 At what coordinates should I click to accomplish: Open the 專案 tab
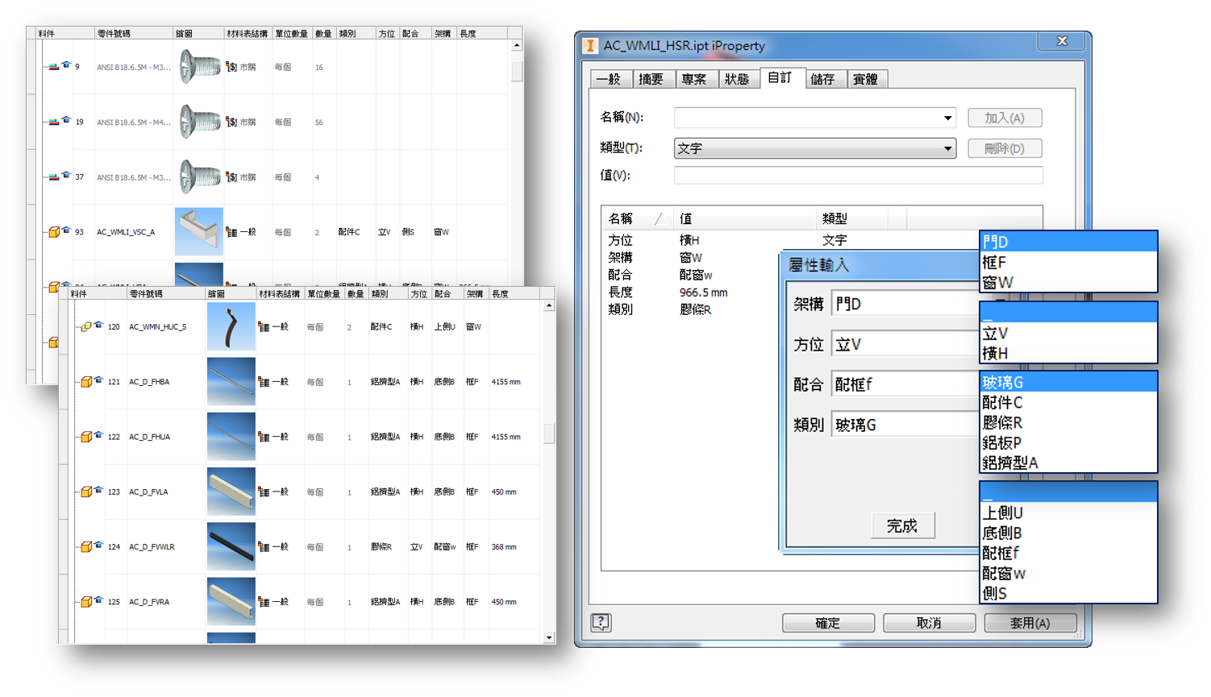coord(693,79)
